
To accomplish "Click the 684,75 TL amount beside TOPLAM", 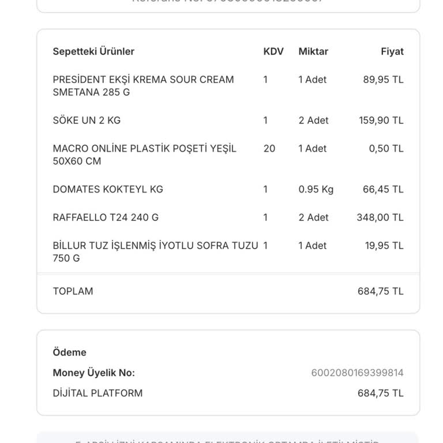I will tap(381, 291).
